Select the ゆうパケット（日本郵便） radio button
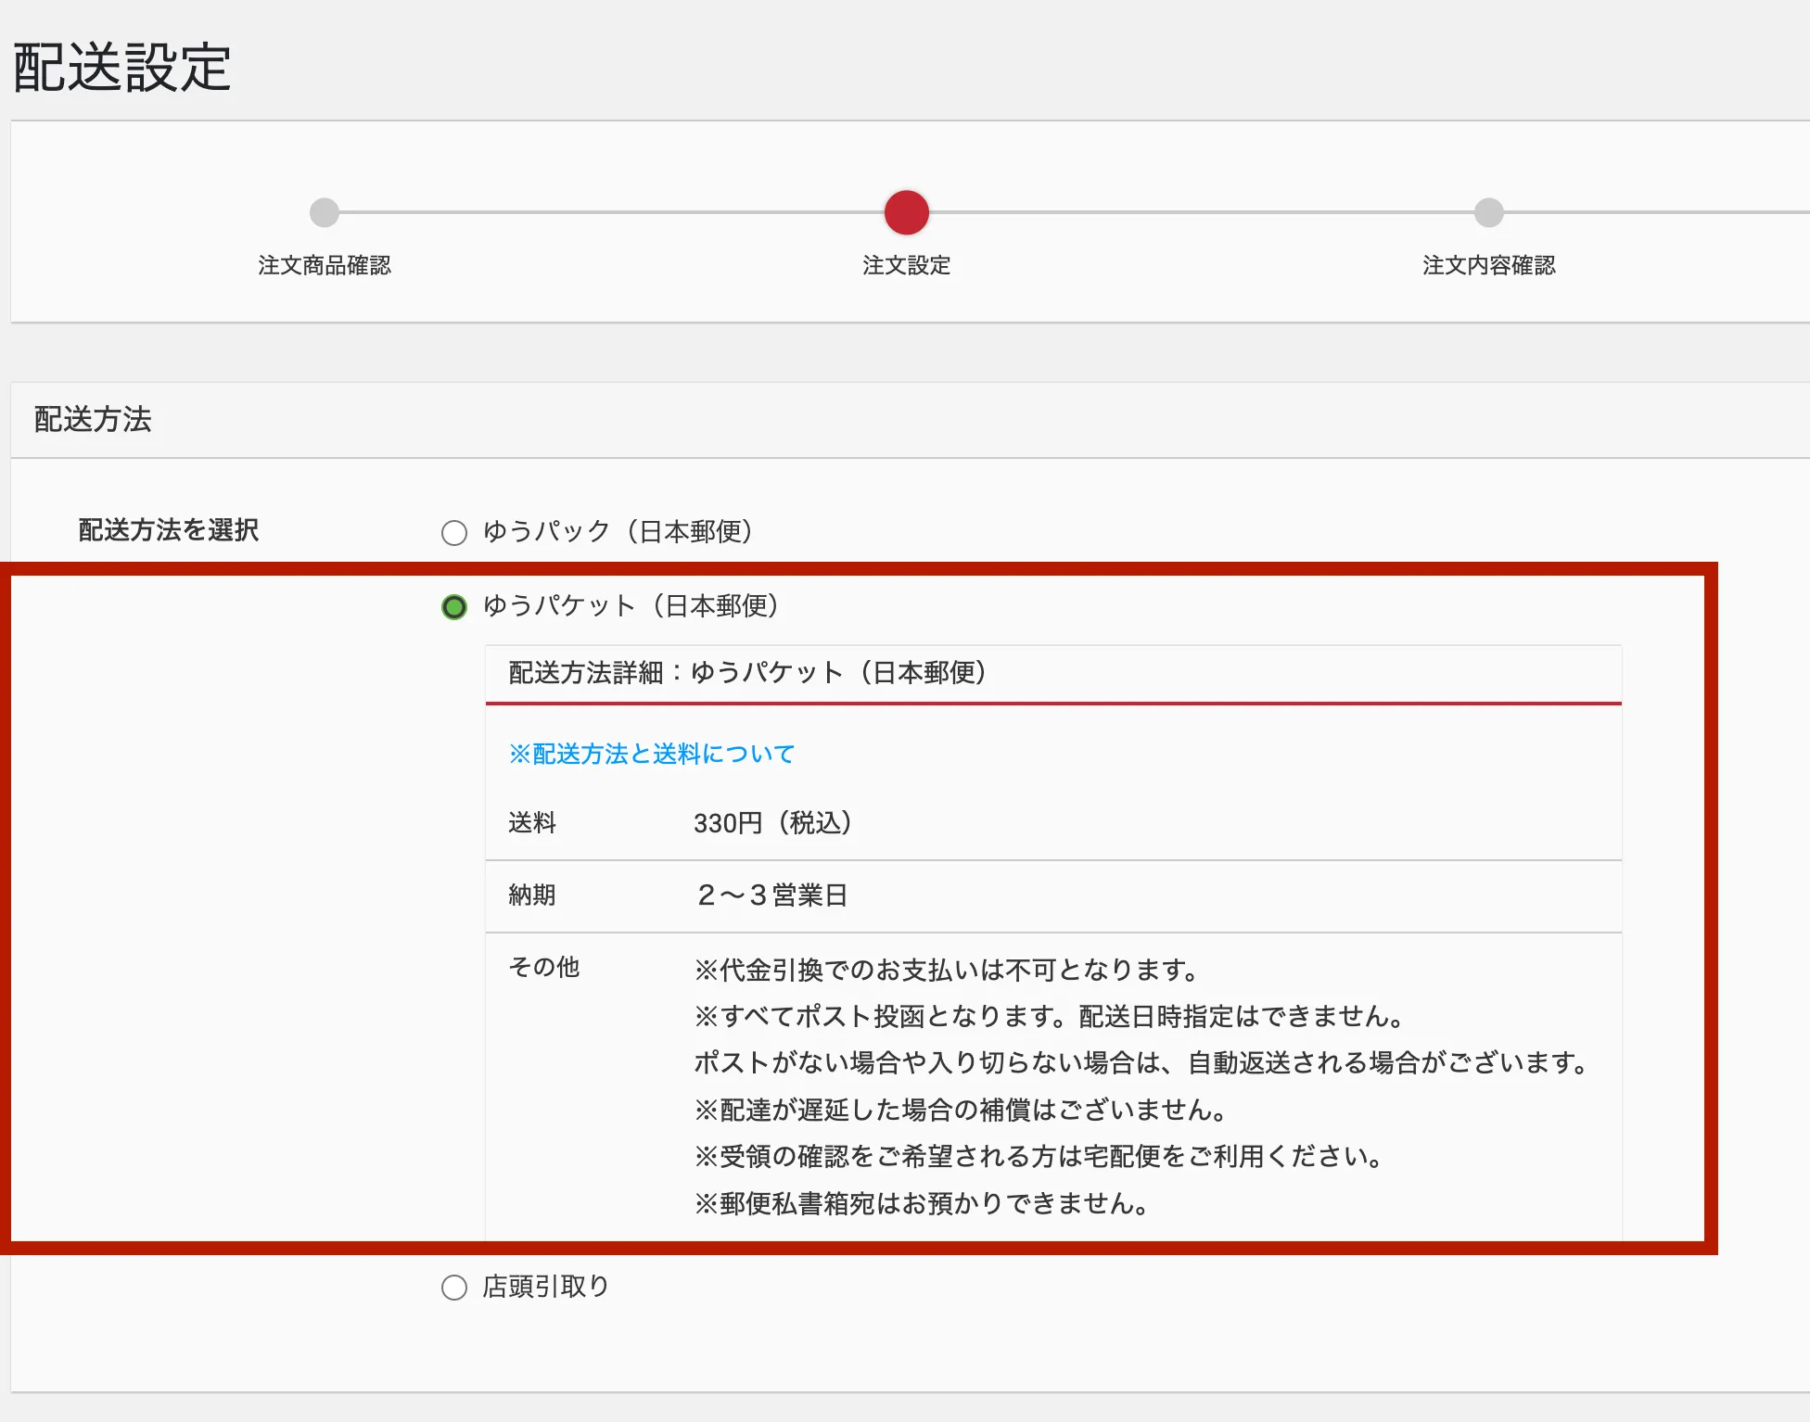 pyautogui.click(x=454, y=607)
